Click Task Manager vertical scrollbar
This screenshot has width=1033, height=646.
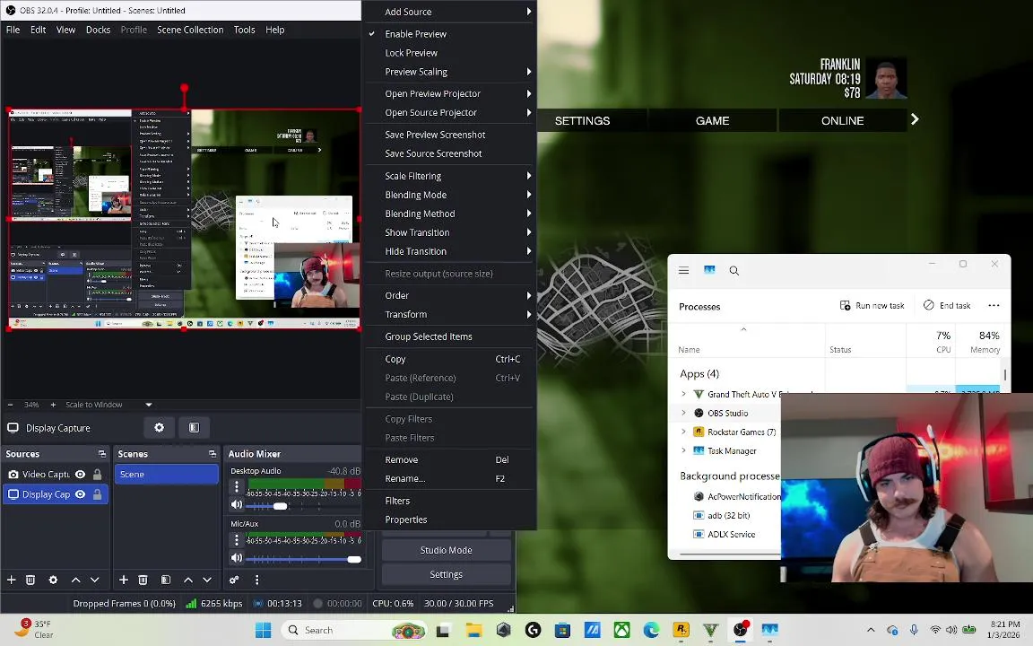pos(1004,374)
